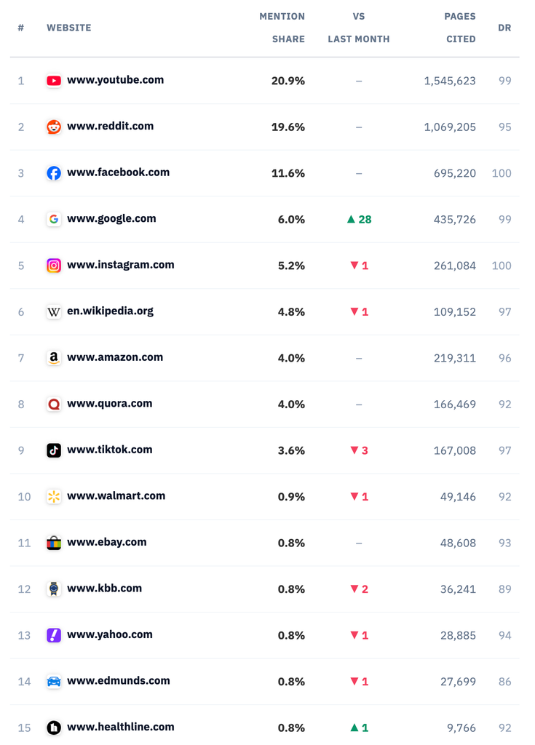Sort by DR column header
Image resolution: width=535 pixels, height=745 pixels.
[x=504, y=28]
